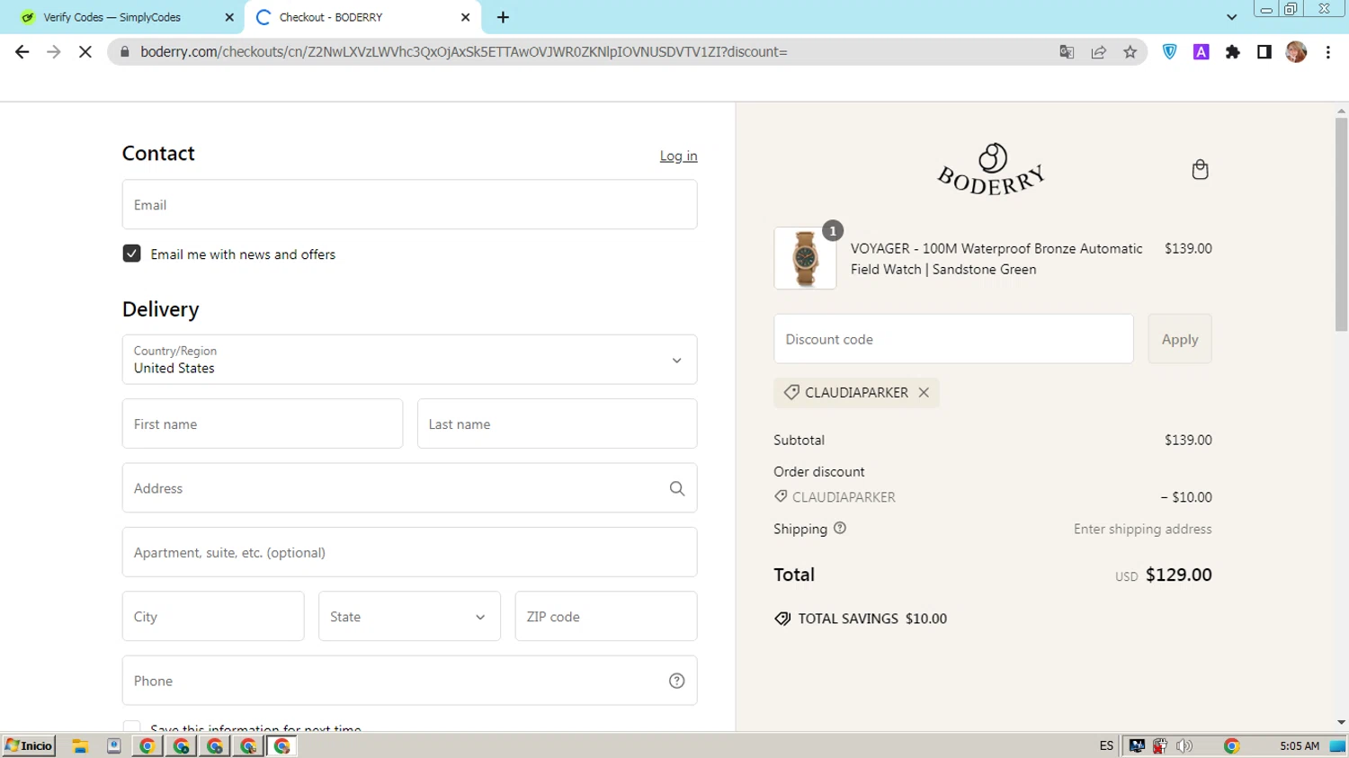Focus the Apartment, suite field

tap(409, 552)
